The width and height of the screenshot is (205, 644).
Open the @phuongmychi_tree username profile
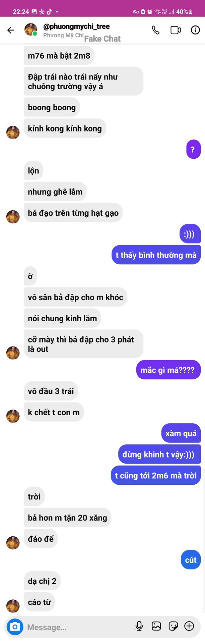[x=76, y=26]
